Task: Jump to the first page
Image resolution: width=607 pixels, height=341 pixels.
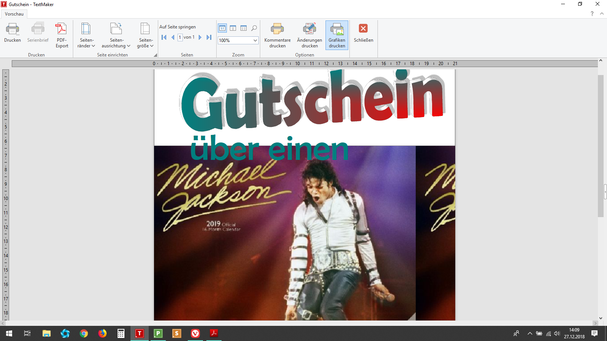Action: [164, 37]
